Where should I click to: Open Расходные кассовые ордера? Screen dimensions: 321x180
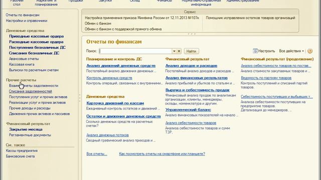[36, 42]
